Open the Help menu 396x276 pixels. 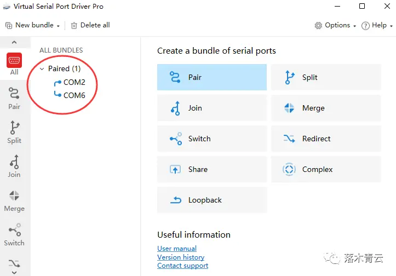tap(377, 25)
